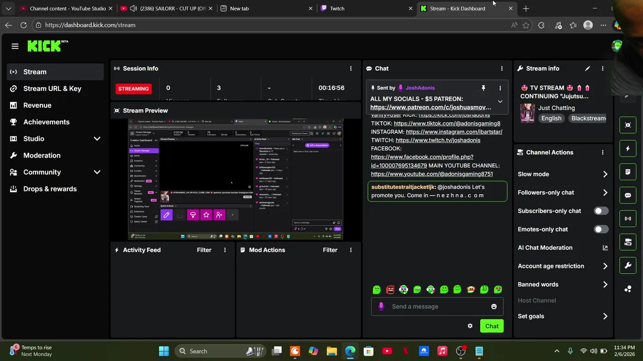Open Session Info three-dot menu
643x361 pixels.
pos(351,69)
